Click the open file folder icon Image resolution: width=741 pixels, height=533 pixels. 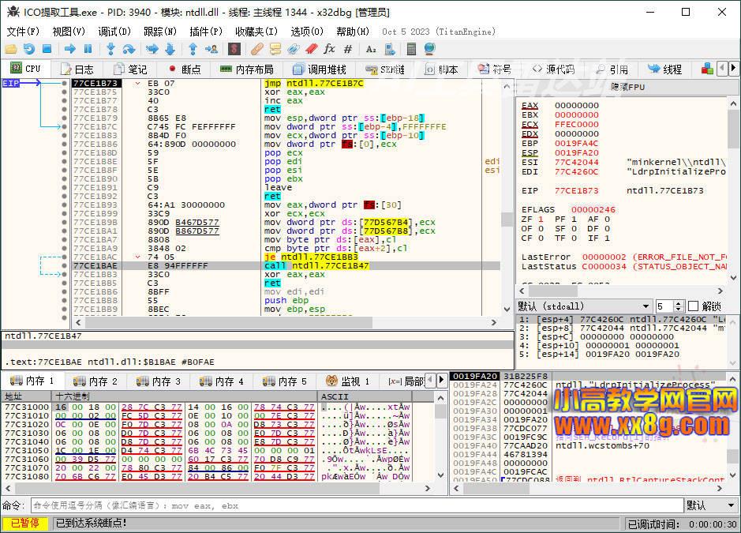point(11,49)
